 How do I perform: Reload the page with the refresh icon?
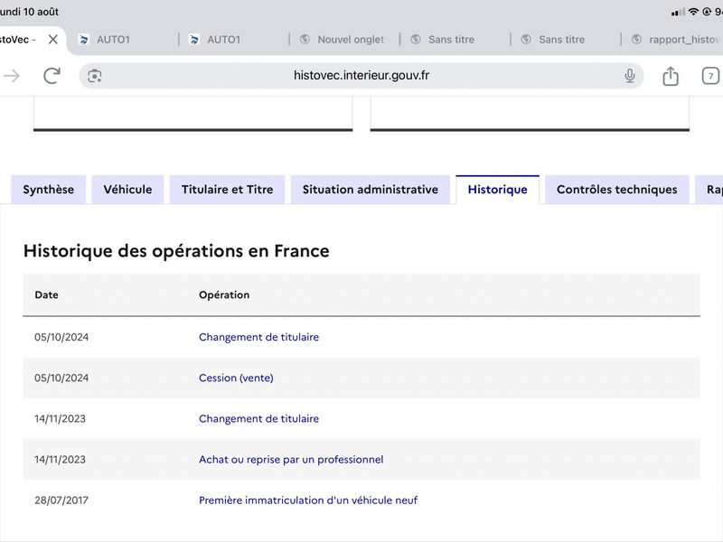tap(52, 76)
